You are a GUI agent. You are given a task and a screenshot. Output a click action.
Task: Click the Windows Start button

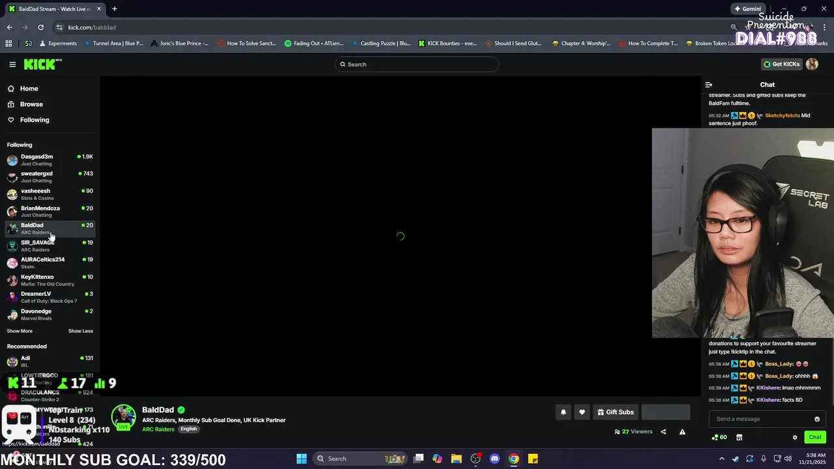[x=302, y=459]
